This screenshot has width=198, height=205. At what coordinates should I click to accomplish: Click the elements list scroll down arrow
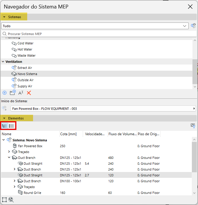point(194,193)
